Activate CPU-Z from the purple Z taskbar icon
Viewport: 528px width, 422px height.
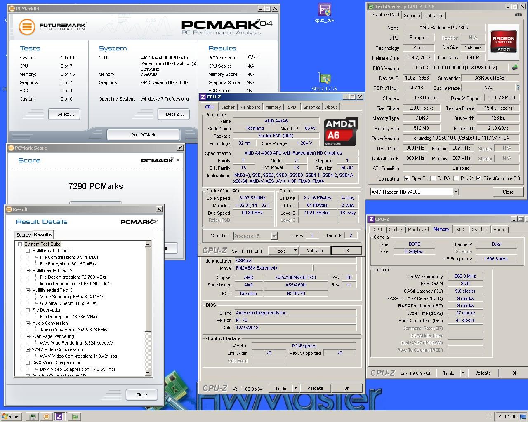tap(59, 416)
